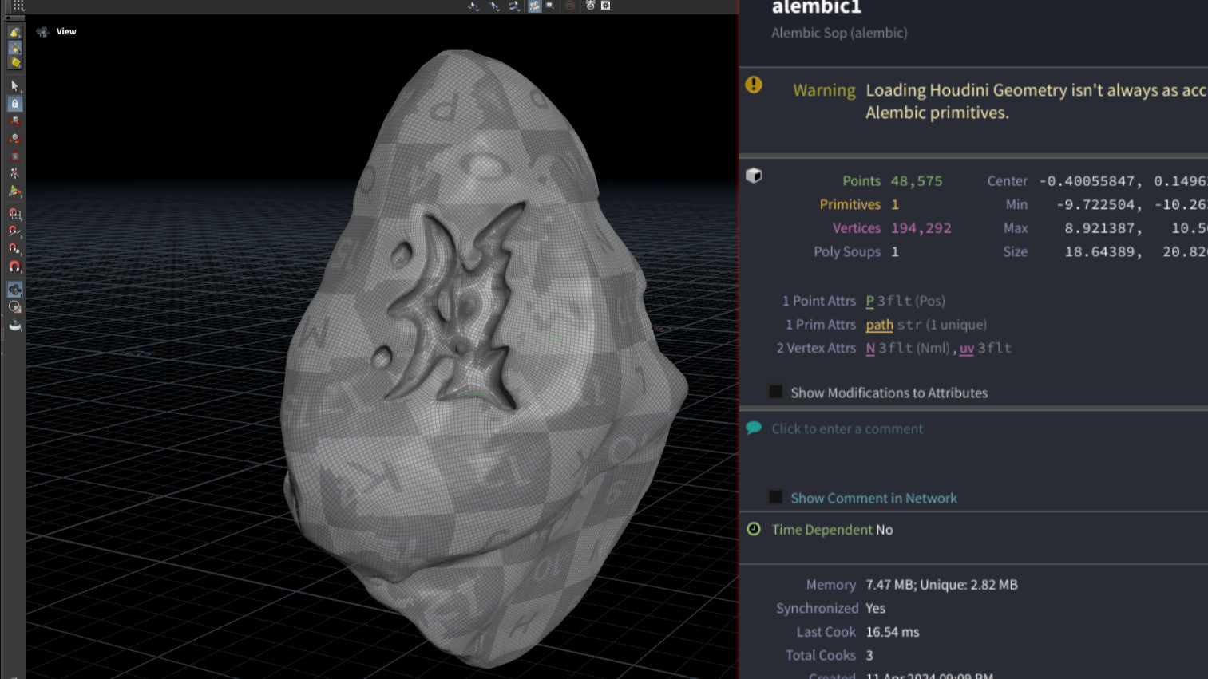Click the path prim attribute link
Viewport: 1208px width, 679px height.
click(x=879, y=325)
